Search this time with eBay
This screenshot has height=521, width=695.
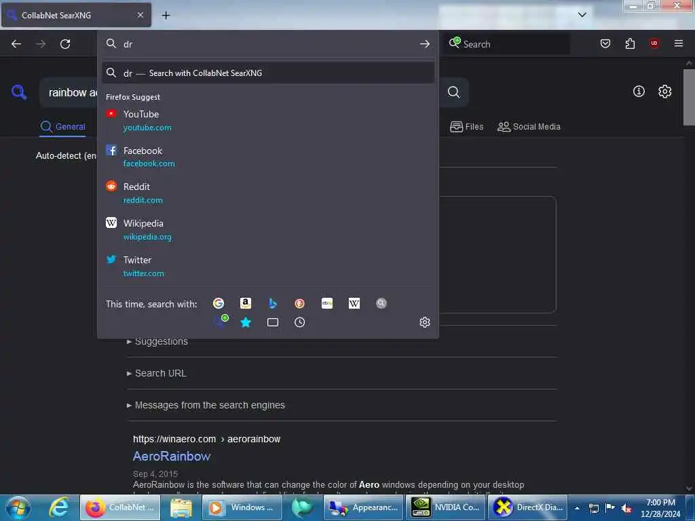(327, 303)
